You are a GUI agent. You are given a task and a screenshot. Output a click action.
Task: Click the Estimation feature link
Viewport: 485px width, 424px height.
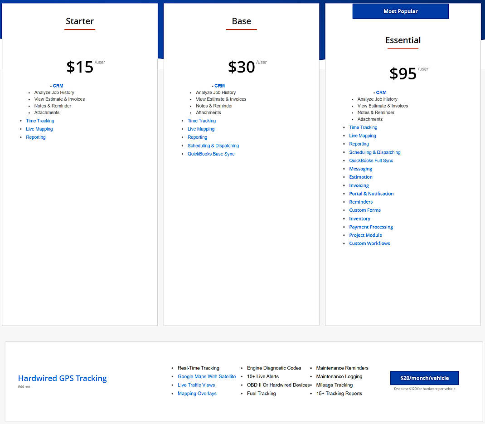(361, 177)
